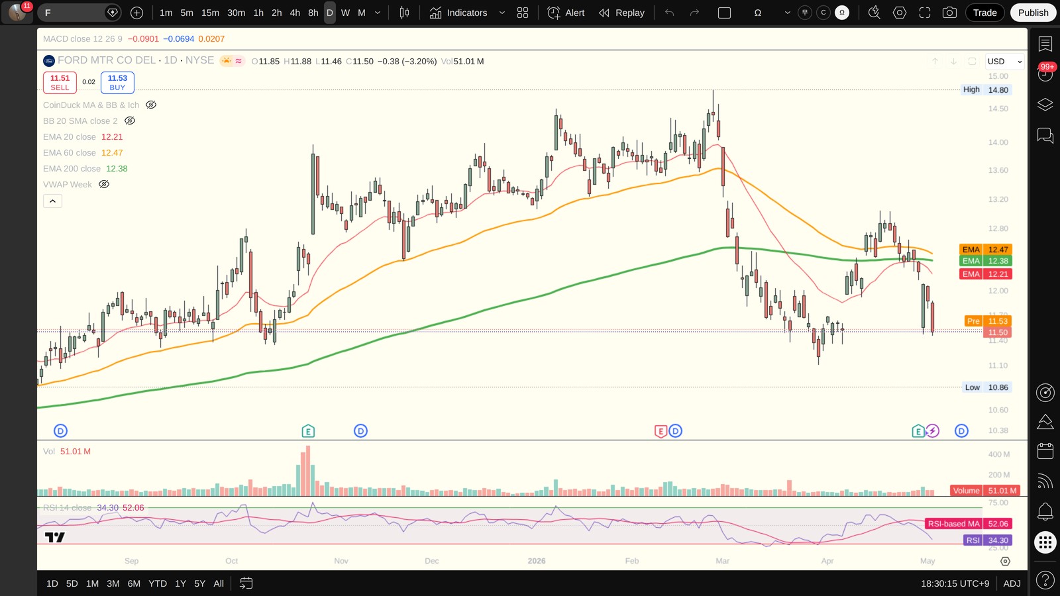Click the orange EMA 12.47 price label
Screen dimensions: 1060x596
(x=985, y=250)
